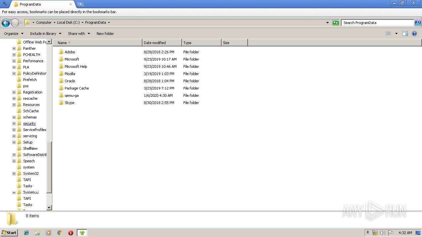Click the greyed Forward arrow button
The image size is (422, 237).
click(15, 23)
